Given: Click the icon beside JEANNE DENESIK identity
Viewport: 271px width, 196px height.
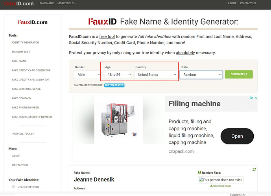Looking at the screenshot, I should point(13,187).
